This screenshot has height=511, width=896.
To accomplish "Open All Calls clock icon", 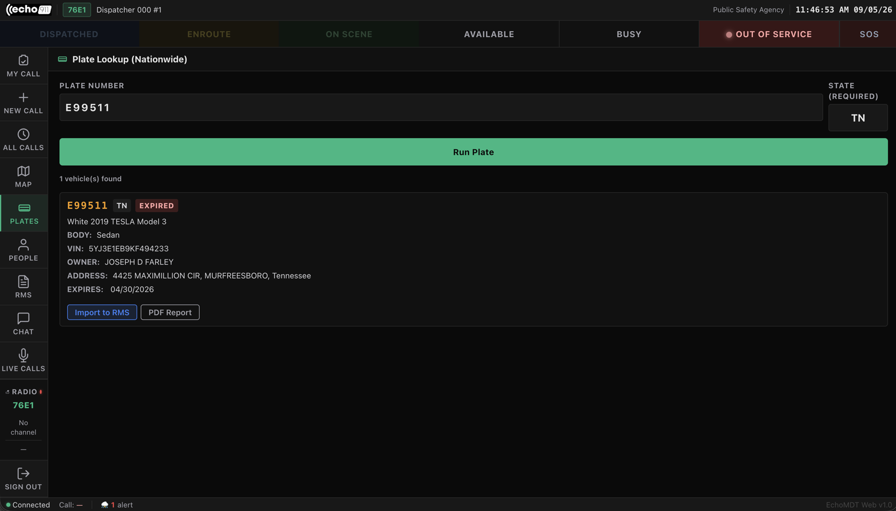I will (x=23, y=134).
